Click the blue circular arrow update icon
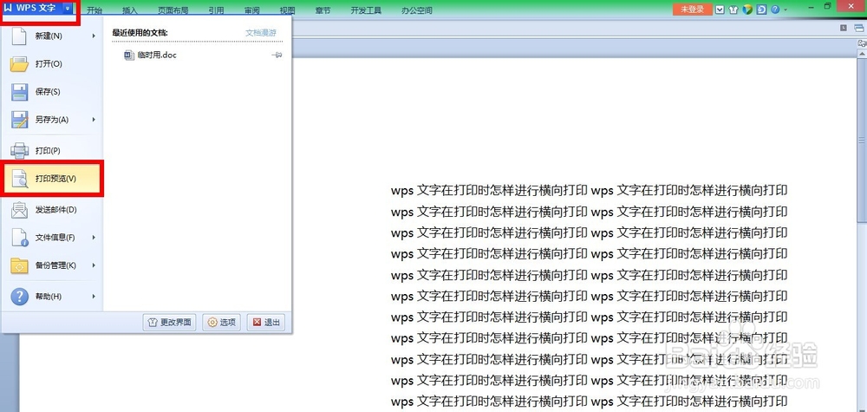Image resolution: width=867 pixels, height=412 pixels. point(762,10)
